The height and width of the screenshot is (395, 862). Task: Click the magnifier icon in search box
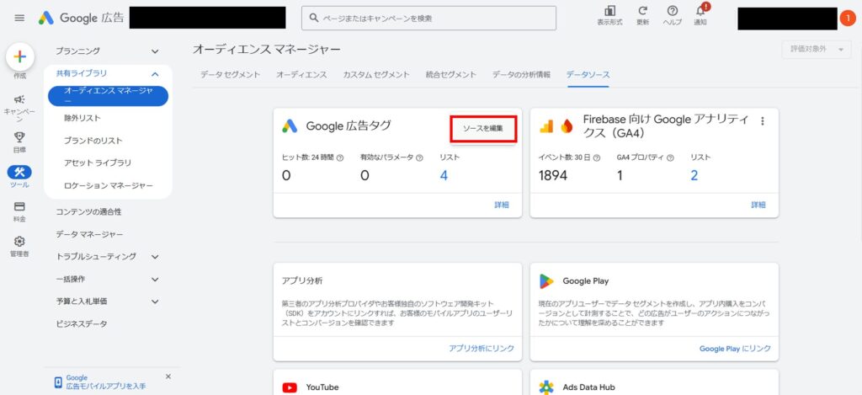click(314, 19)
